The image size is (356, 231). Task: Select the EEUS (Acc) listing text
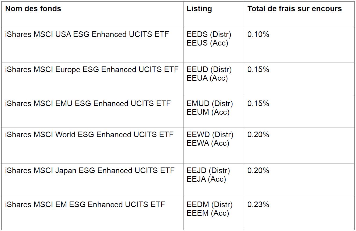point(207,43)
